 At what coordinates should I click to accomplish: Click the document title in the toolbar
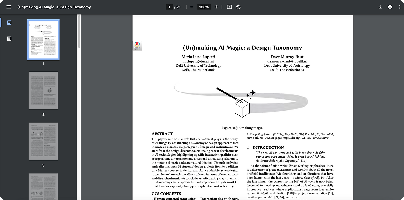point(54,7)
